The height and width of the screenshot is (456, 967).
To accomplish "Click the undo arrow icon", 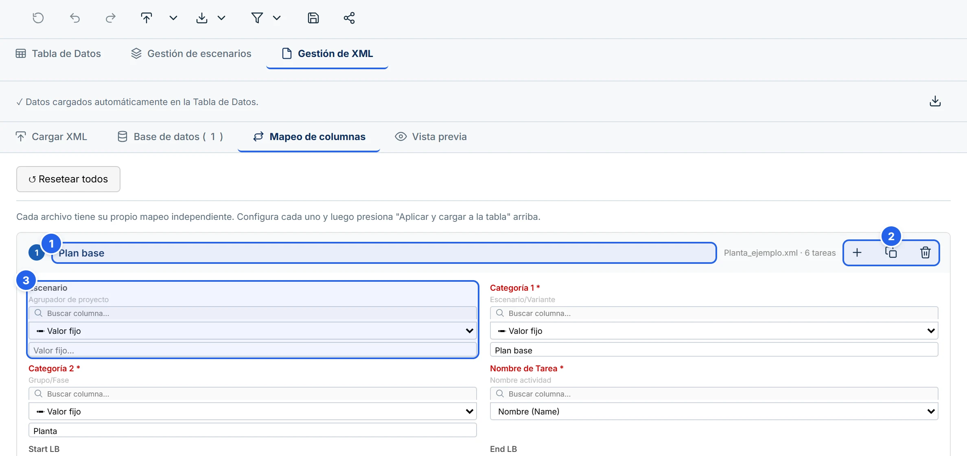I will pos(75,18).
